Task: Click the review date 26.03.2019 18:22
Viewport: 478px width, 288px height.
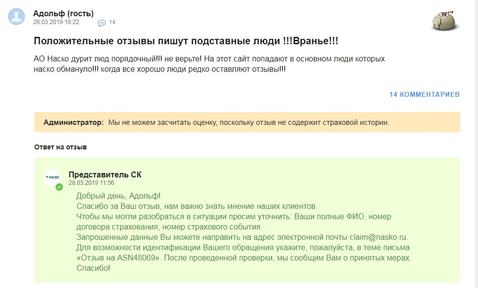Action: tap(56, 22)
